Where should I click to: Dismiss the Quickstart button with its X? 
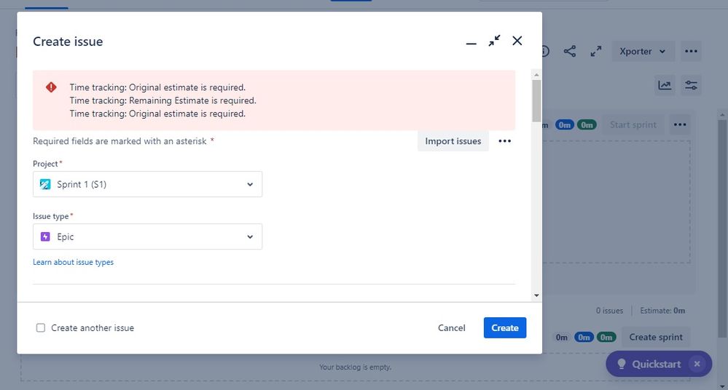(697, 364)
